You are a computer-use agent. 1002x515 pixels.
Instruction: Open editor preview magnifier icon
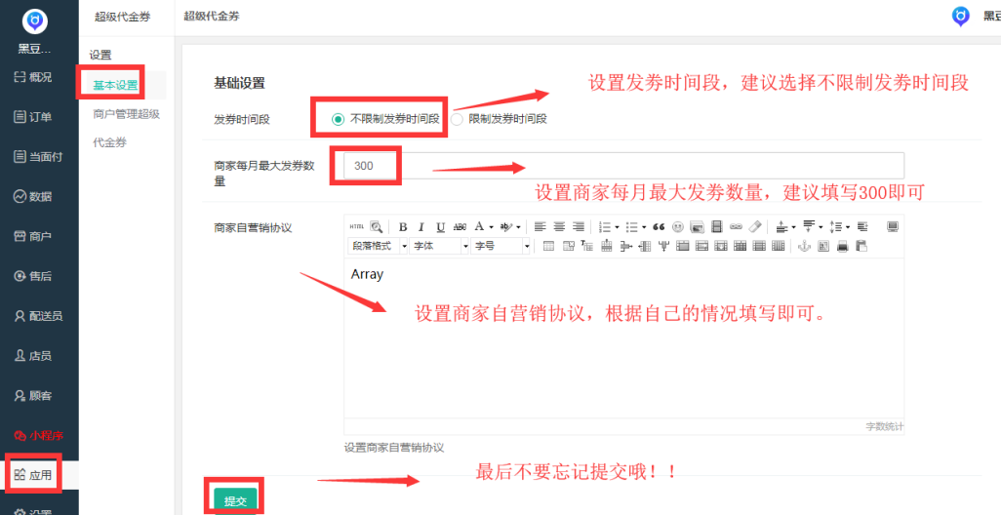pyautogui.click(x=377, y=226)
